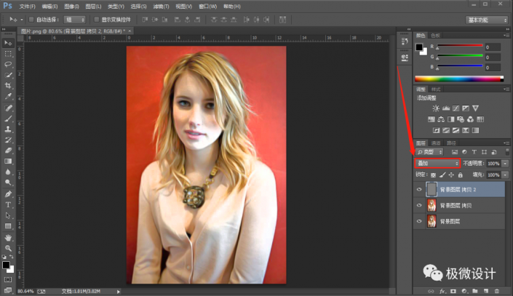
Task: Open the 叠加 blend mode dropdown
Action: point(437,164)
